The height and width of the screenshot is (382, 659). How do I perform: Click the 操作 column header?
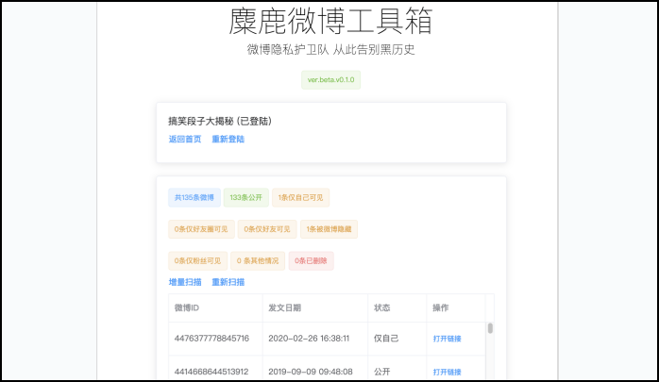(456, 307)
